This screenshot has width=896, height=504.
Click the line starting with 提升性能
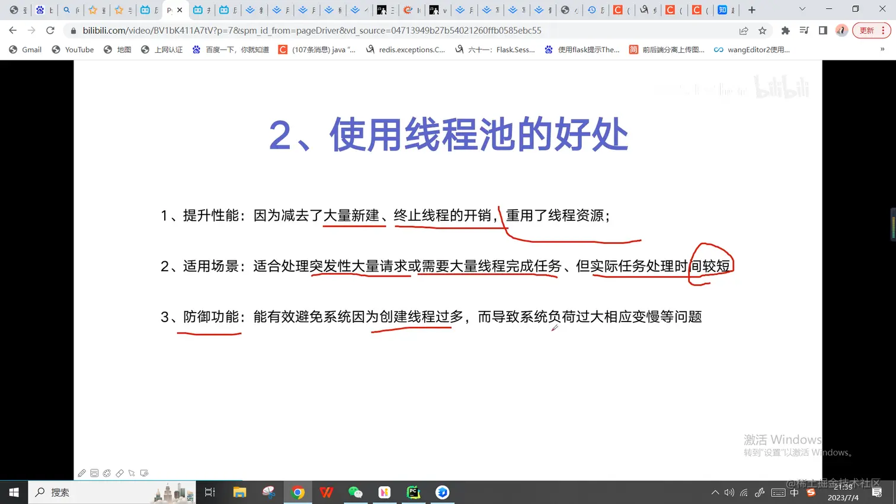point(385,216)
